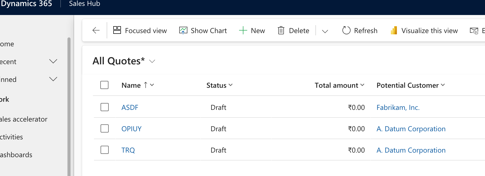485x176 pixels.
Task: Open Visualize this view Power BI icon
Action: [x=394, y=31]
